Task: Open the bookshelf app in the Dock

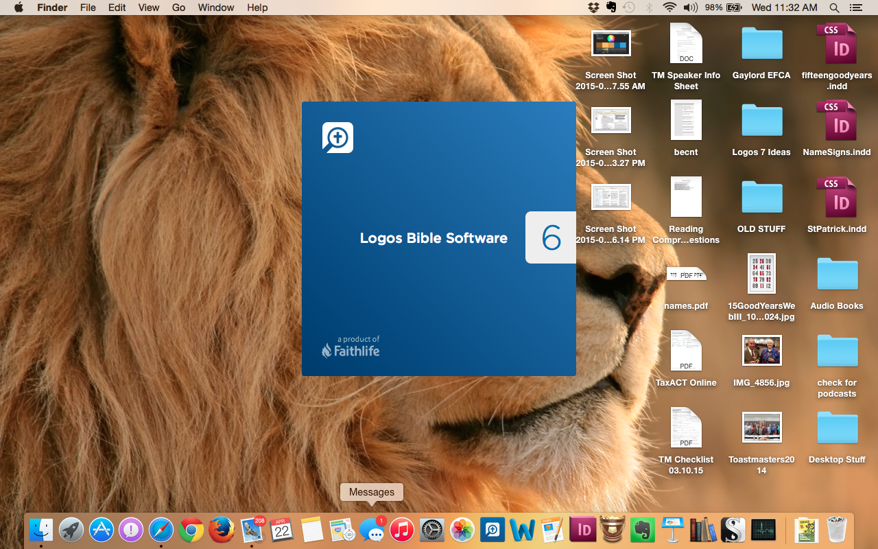Action: 703,530
